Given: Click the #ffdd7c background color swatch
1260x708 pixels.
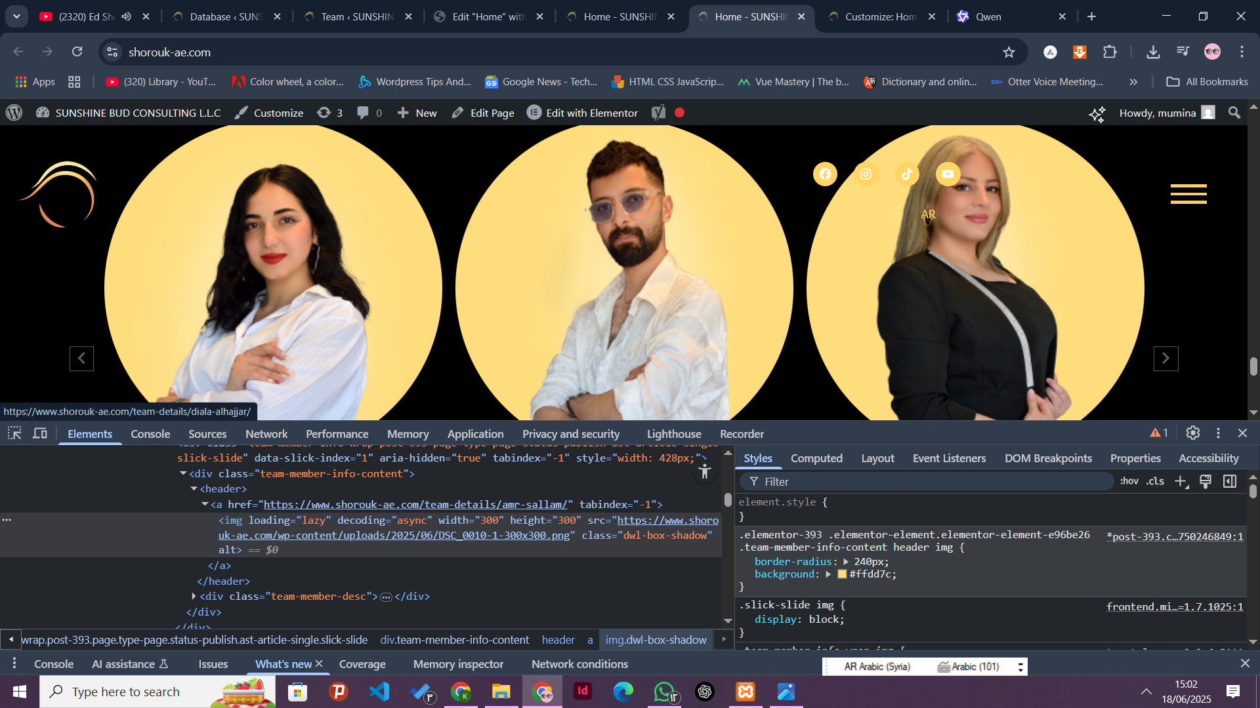Looking at the screenshot, I should pos(842,574).
